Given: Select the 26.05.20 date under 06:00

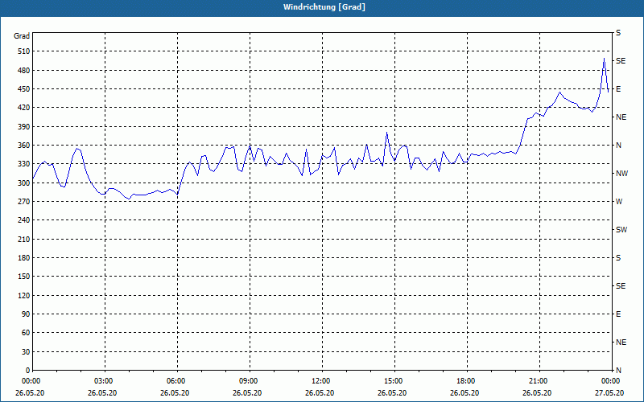Looking at the screenshot, I should click(x=175, y=392).
